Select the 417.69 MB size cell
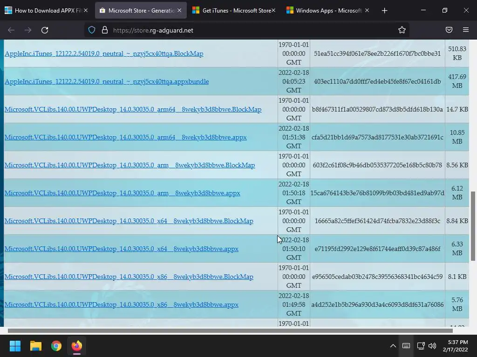Image resolution: width=477 pixels, height=357 pixels. (x=457, y=81)
